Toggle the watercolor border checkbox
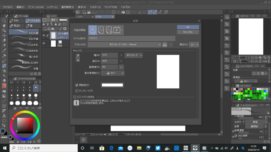Image resolution: width=271 pixels, height=152 pixels. 236,136
